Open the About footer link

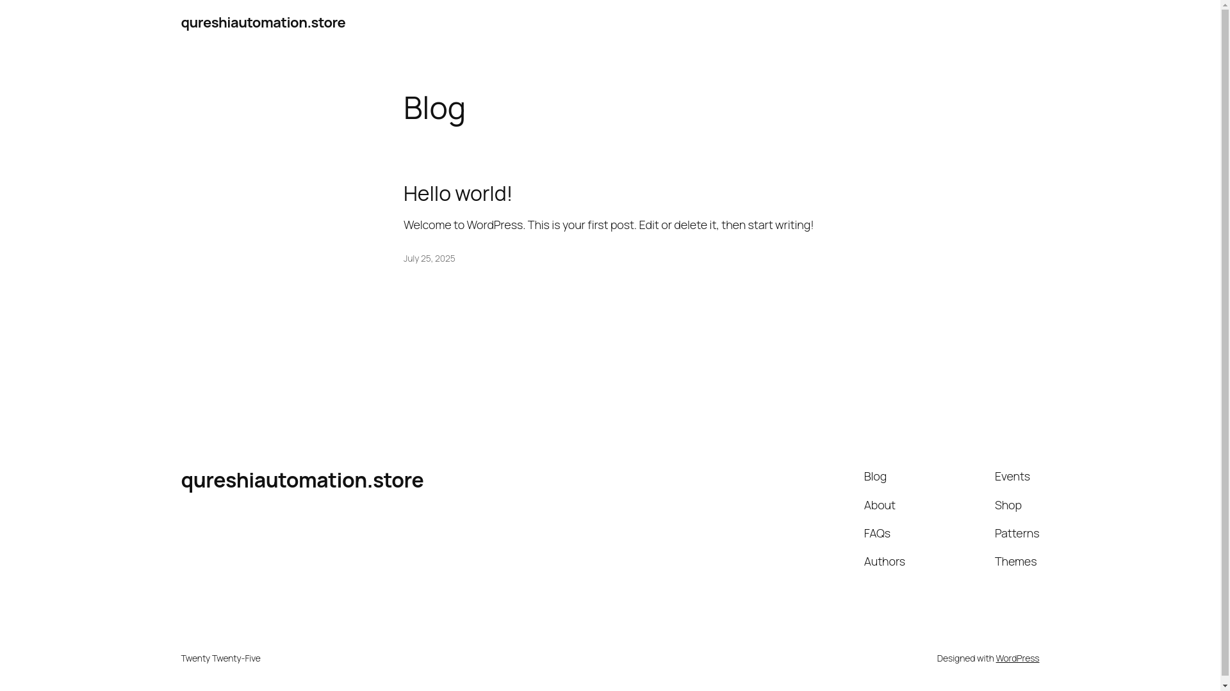tap(880, 505)
